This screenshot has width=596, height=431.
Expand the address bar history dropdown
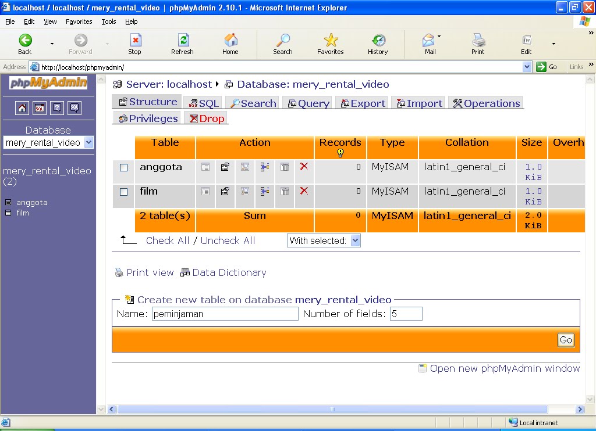coord(527,67)
